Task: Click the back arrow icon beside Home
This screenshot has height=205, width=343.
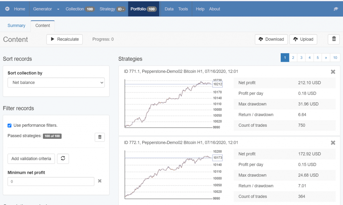Action: coord(7,9)
